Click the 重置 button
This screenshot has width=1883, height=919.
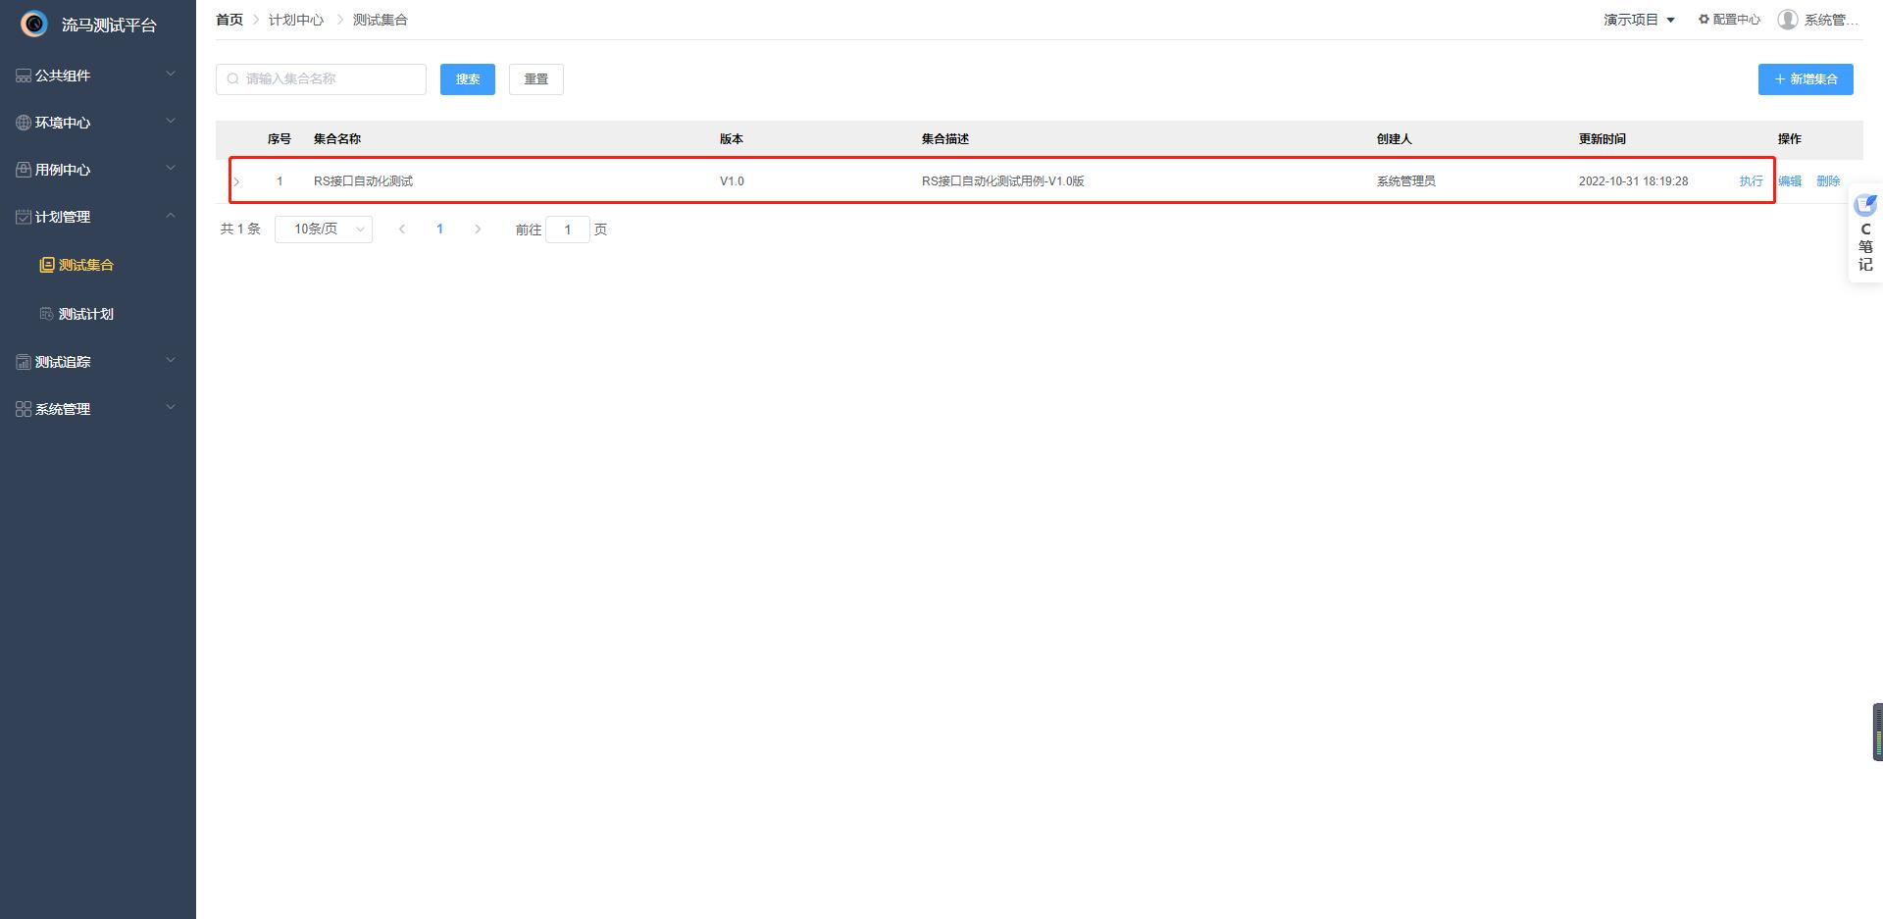[x=536, y=79]
